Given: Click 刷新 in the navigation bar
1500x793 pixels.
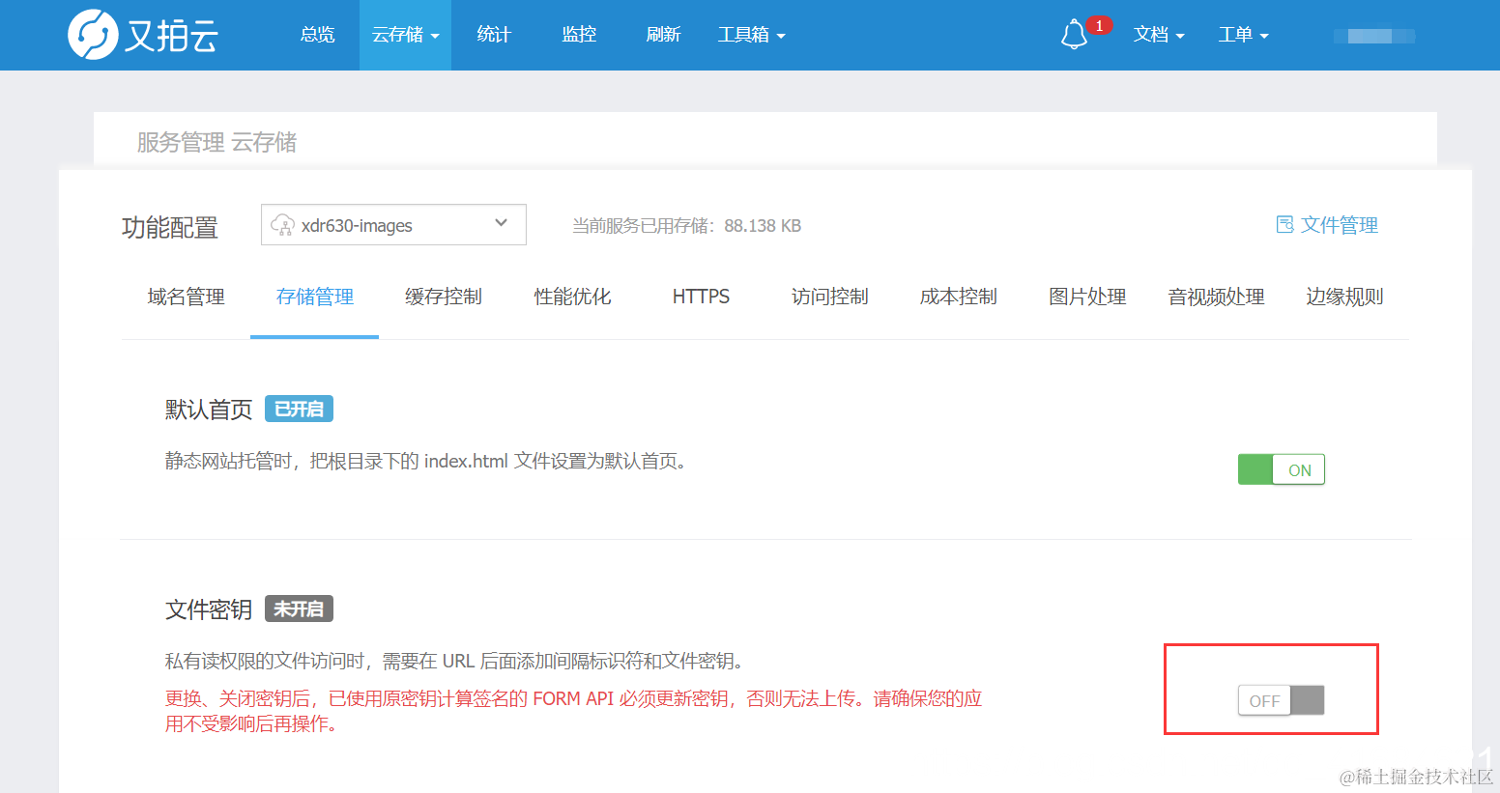Looking at the screenshot, I should [x=663, y=34].
